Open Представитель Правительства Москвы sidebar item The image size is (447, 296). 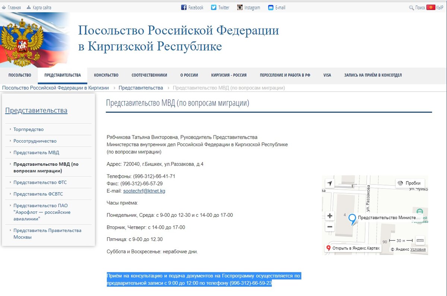47,234
